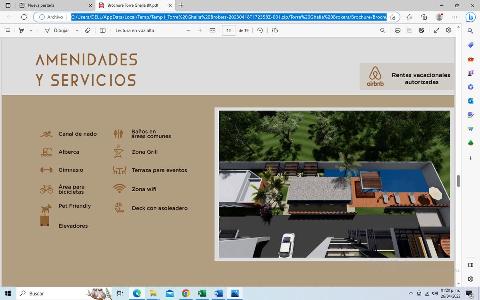Image resolution: width=480 pixels, height=300 pixels.
Task: Open the table of contents panel
Action: [7, 30]
